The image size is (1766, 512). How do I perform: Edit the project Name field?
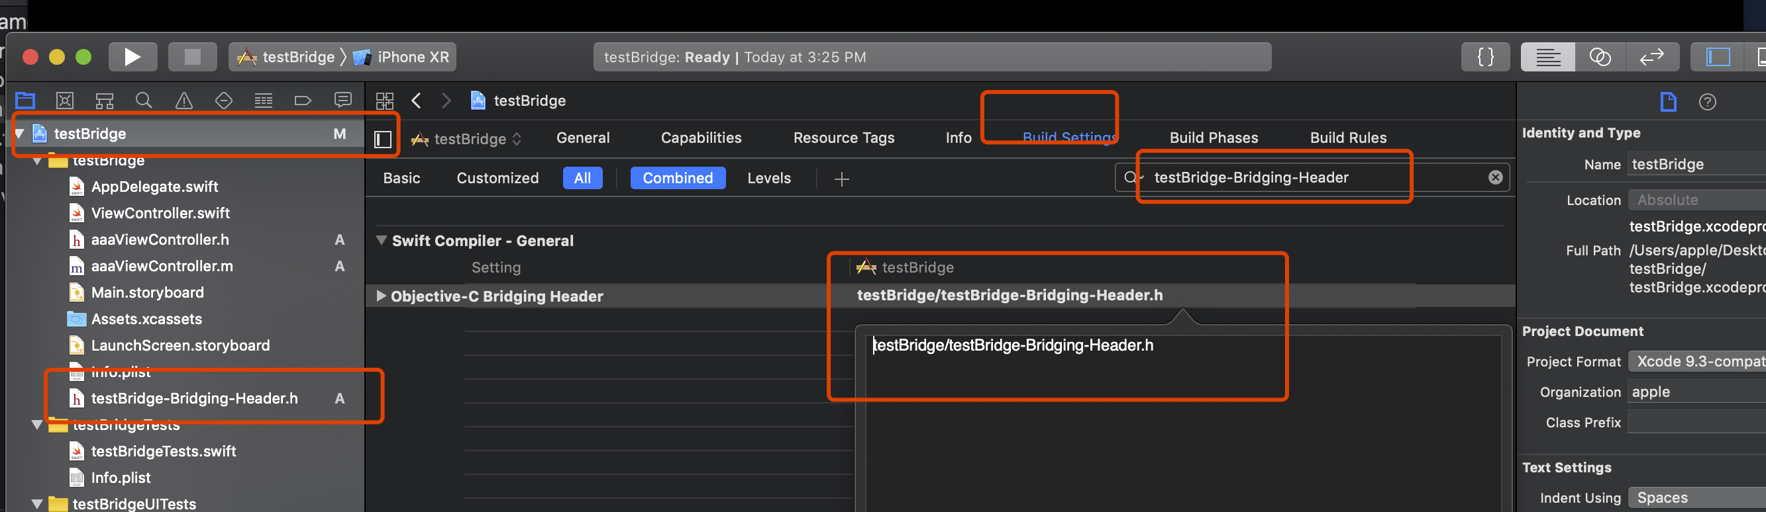point(1696,164)
